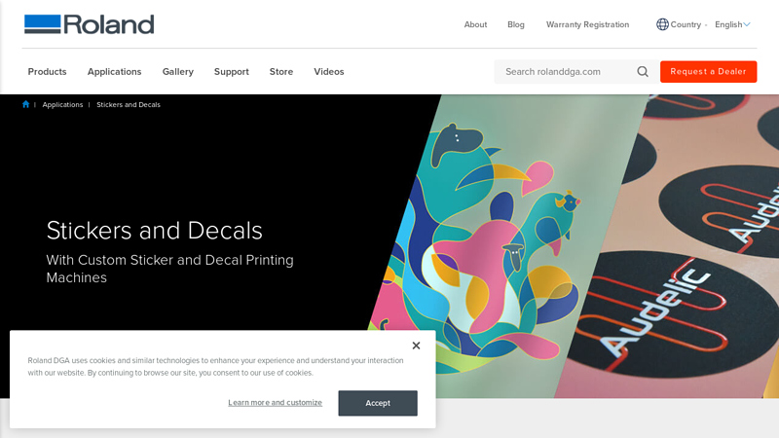Open the Gallery menu item

pyautogui.click(x=178, y=71)
